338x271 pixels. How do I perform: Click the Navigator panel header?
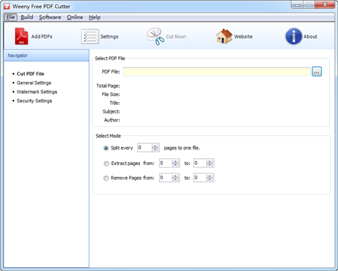tap(47, 55)
